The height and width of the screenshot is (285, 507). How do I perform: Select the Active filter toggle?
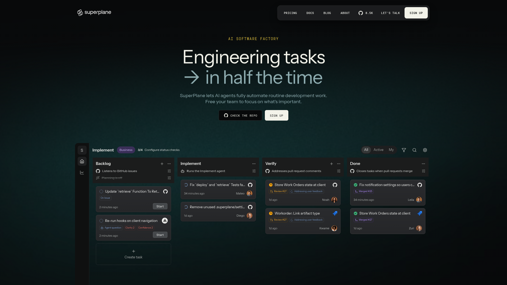[378, 150]
